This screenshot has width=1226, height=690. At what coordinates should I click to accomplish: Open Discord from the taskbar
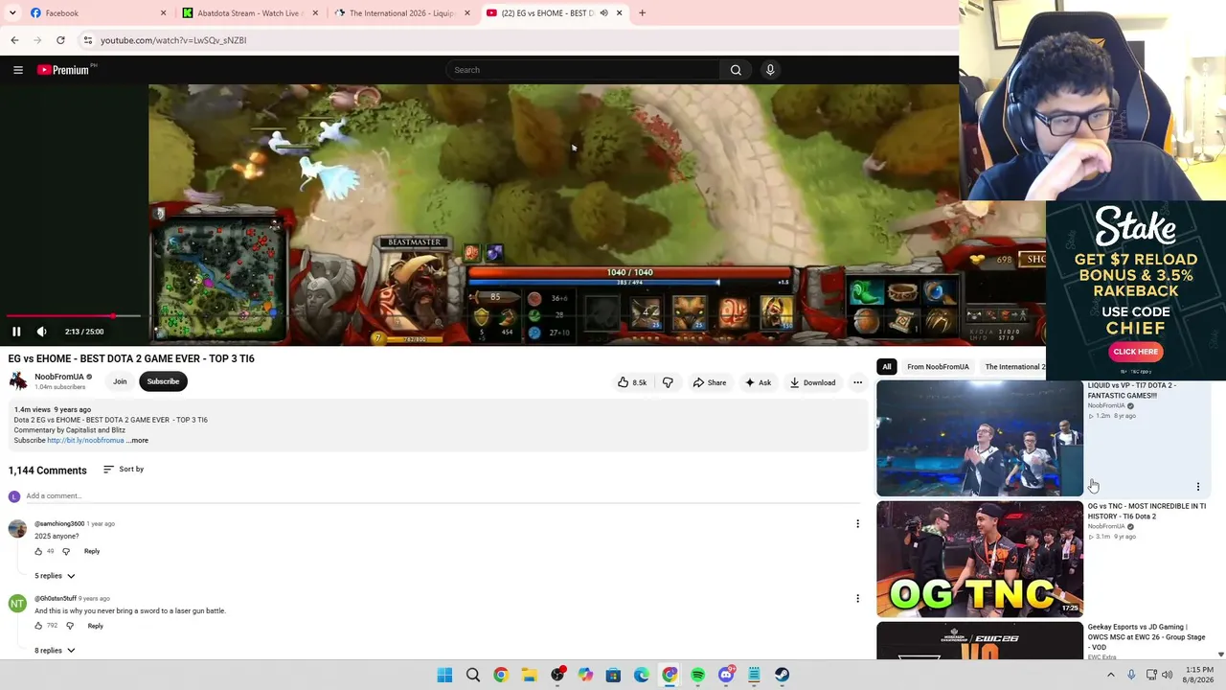pos(726,675)
